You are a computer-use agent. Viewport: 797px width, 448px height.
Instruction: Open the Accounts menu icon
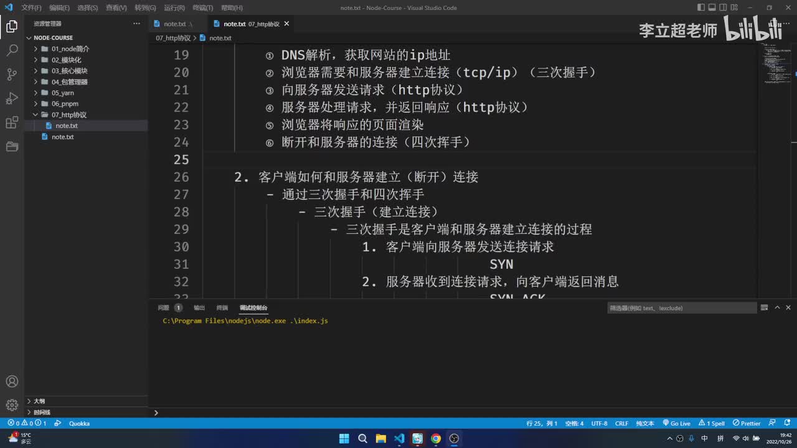click(x=12, y=381)
